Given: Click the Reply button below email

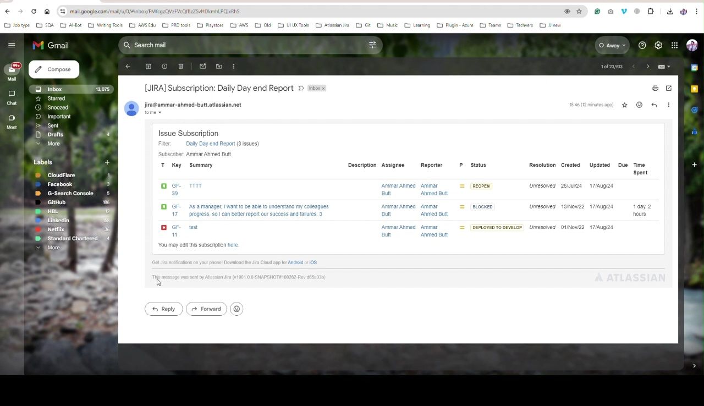Looking at the screenshot, I should (163, 309).
